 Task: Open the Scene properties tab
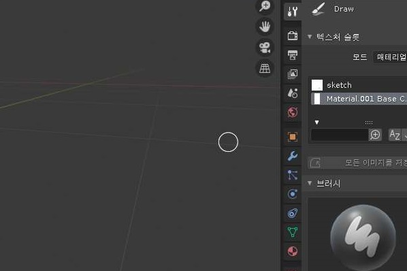coord(293,93)
